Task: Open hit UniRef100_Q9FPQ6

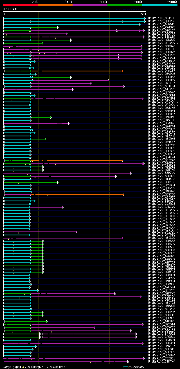Action: 161,21
